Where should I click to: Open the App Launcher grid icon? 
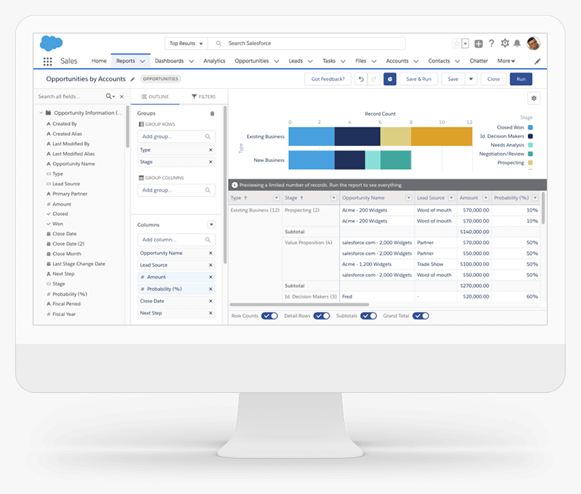(47, 62)
